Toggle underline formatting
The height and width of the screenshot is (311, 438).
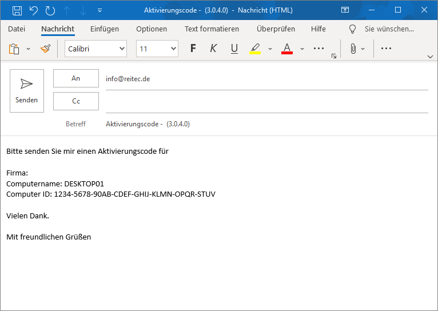[234, 49]
